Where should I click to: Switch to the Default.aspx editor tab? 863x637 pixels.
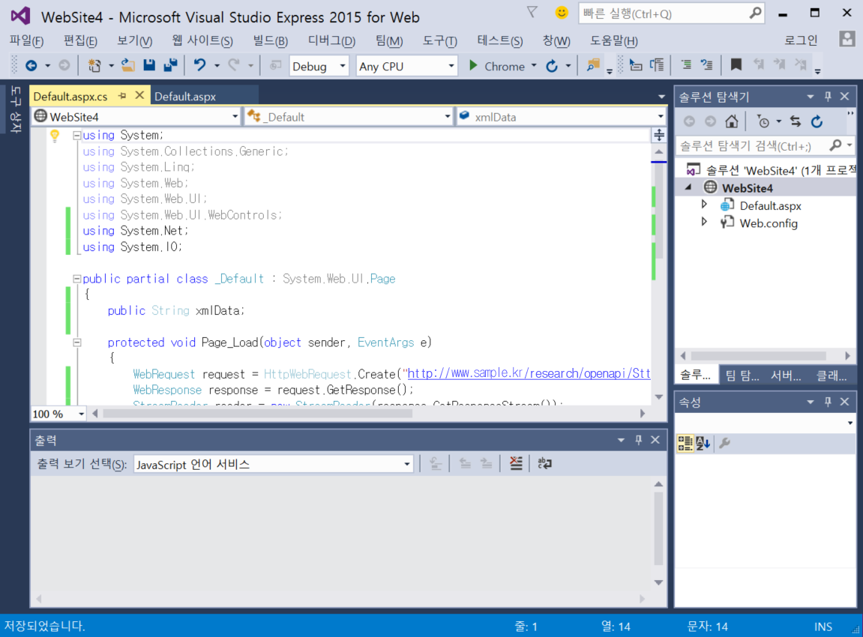pos(185,96)
